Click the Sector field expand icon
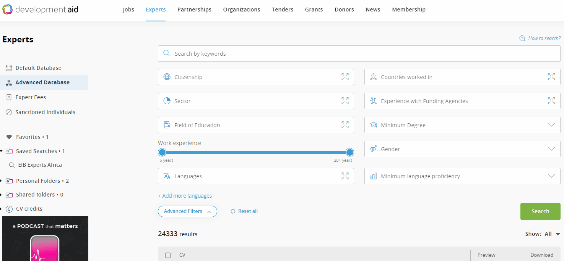Screen dimensions: 564x261 [345, 101]
